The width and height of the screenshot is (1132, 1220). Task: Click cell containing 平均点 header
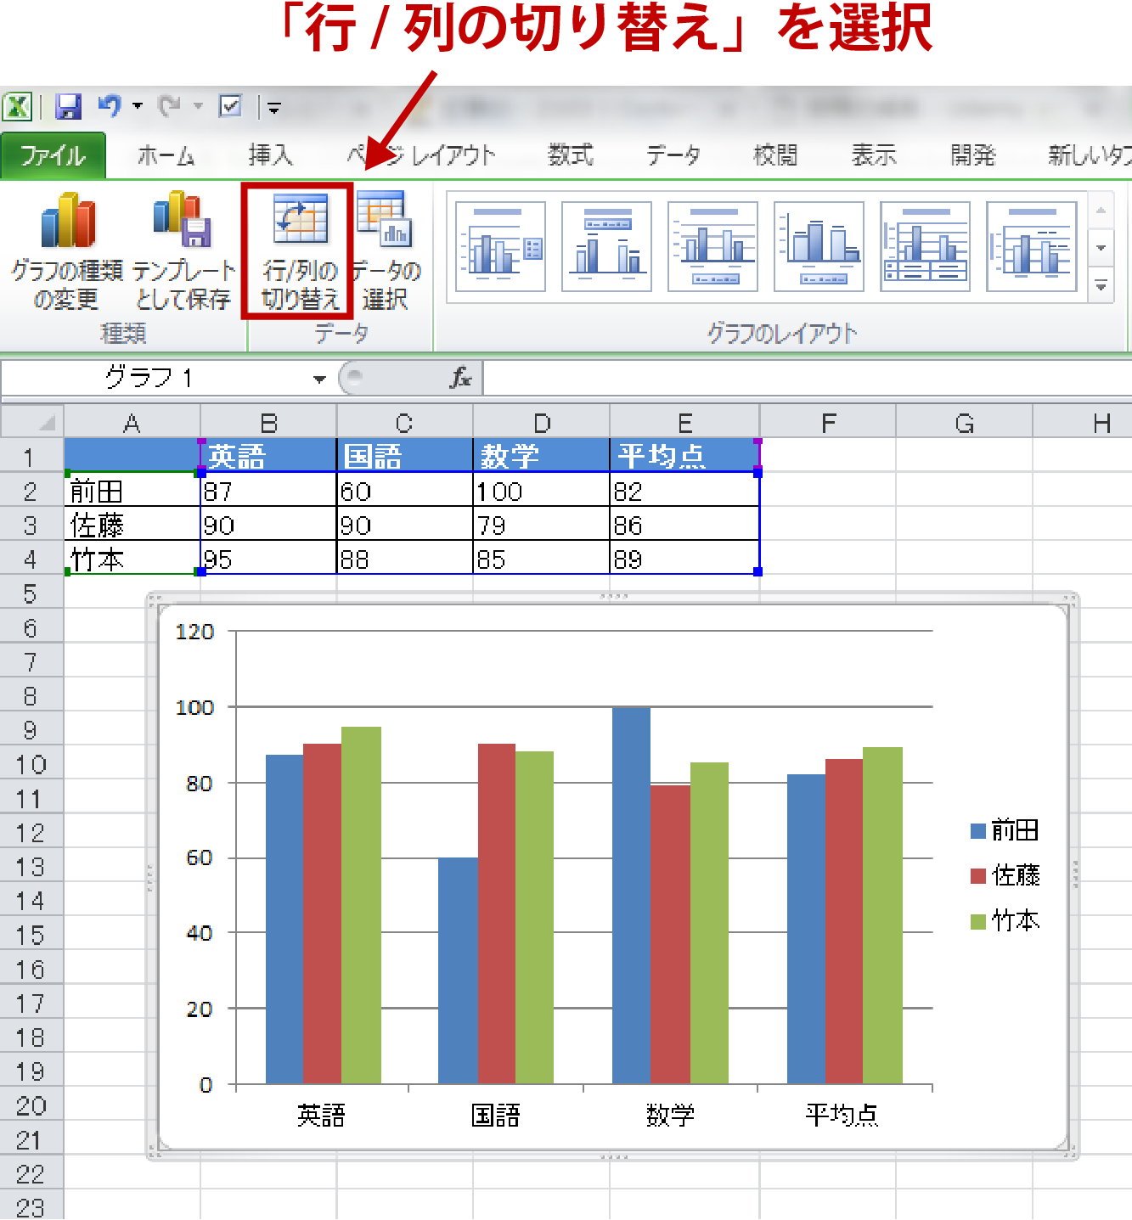(684, 456)
